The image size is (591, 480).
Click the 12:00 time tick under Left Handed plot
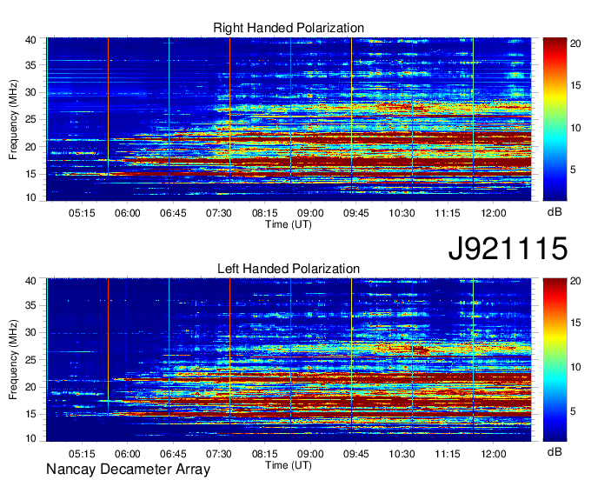494,454
